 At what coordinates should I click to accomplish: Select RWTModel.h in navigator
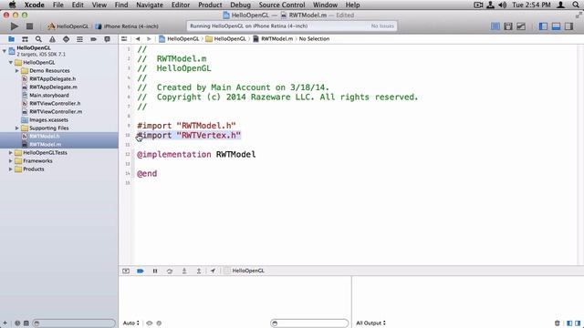[x=45, y=136]
